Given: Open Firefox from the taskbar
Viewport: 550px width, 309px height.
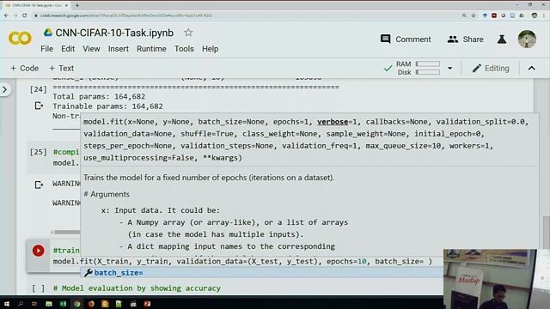Looking at the screenshot, I should click(x=91, y=304).
